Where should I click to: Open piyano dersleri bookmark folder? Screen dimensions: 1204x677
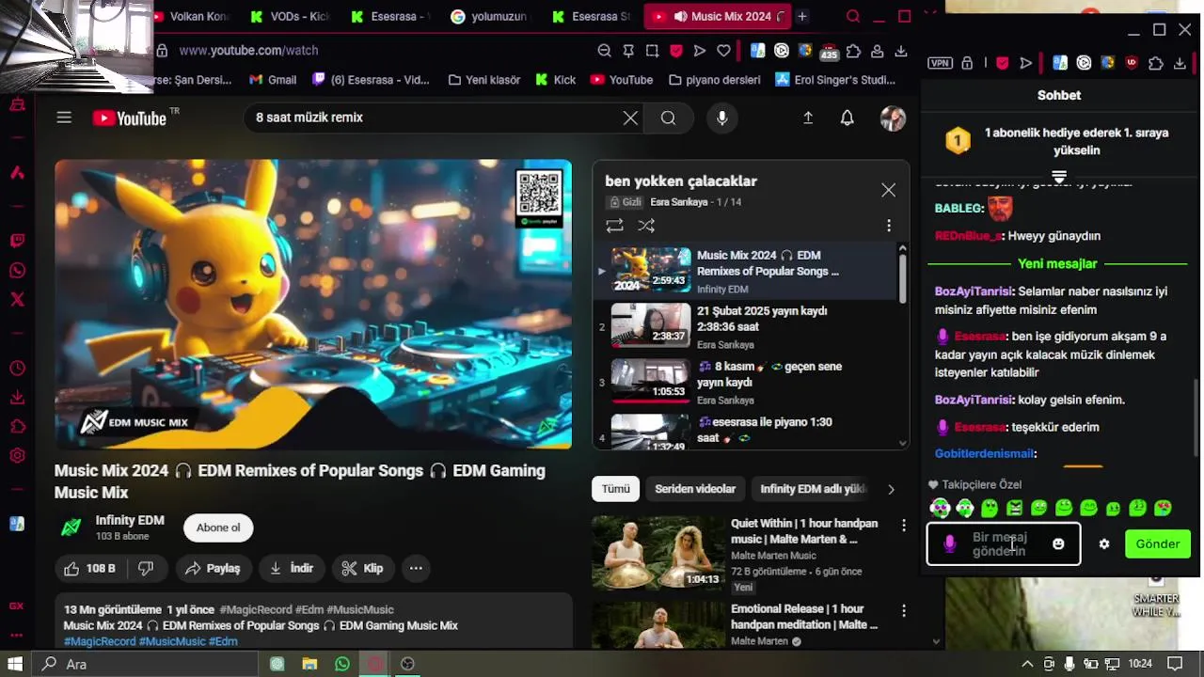(713, 80)
